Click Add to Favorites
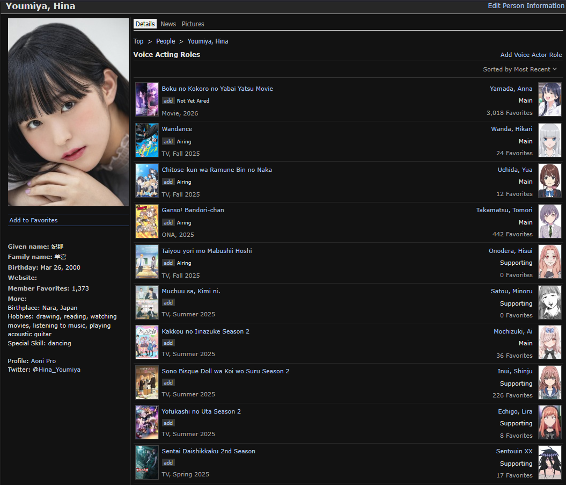The image size is (566, 485). (x=33, y=220)
